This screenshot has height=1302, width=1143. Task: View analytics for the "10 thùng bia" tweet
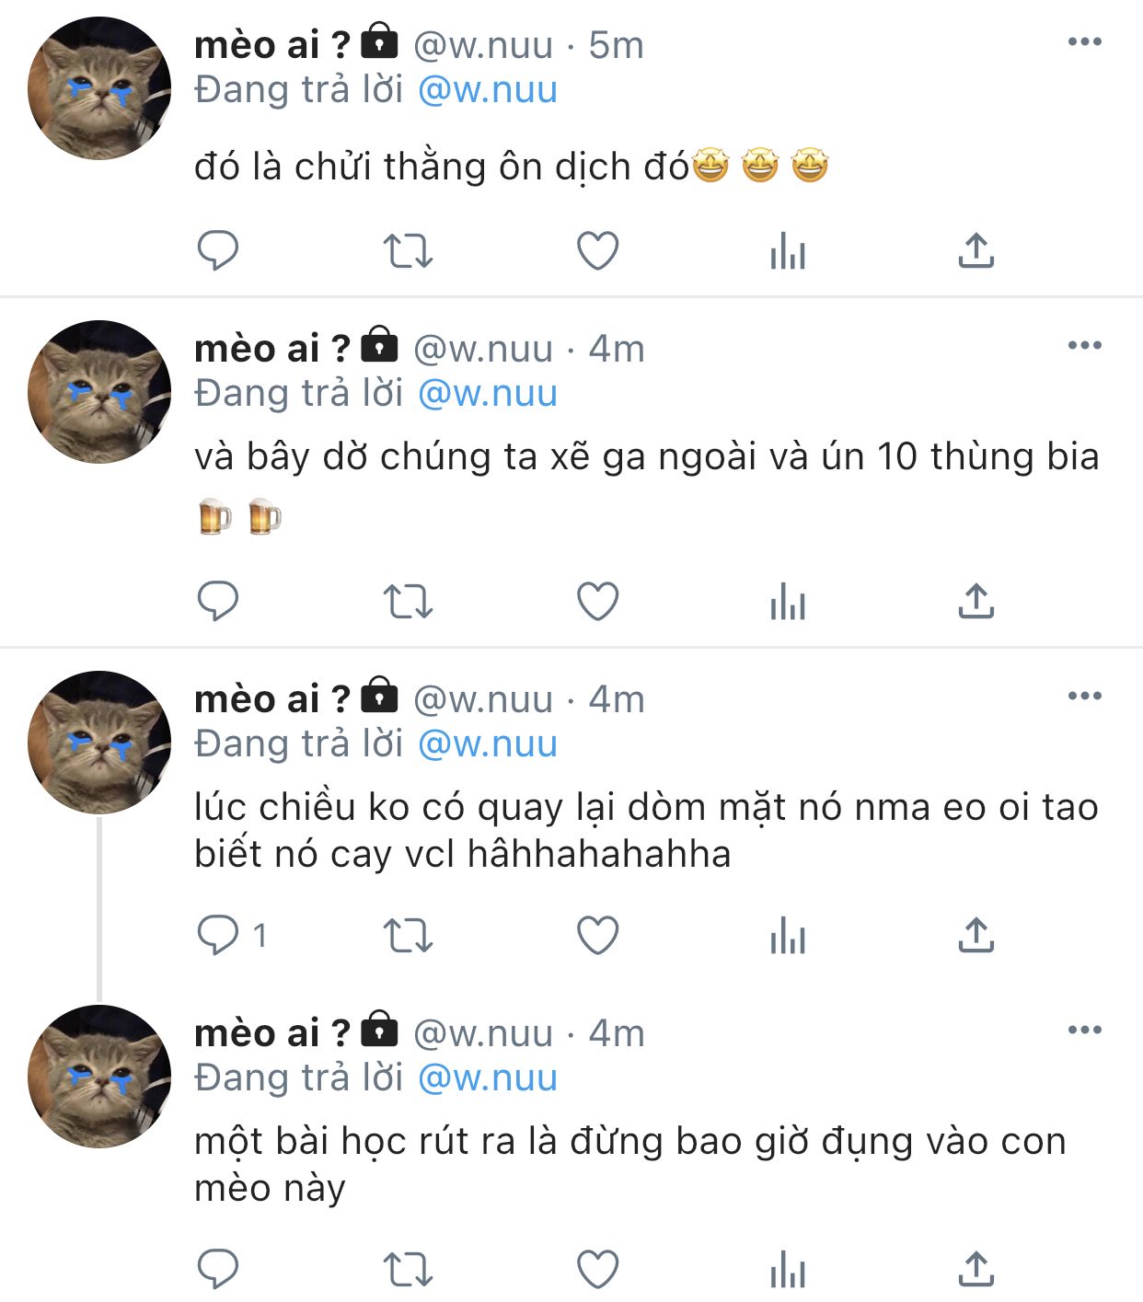point(788,603)
